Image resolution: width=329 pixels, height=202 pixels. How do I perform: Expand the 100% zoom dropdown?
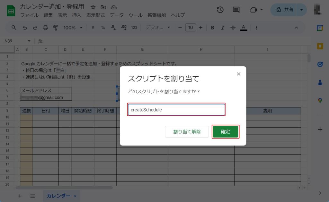(73, 28)
